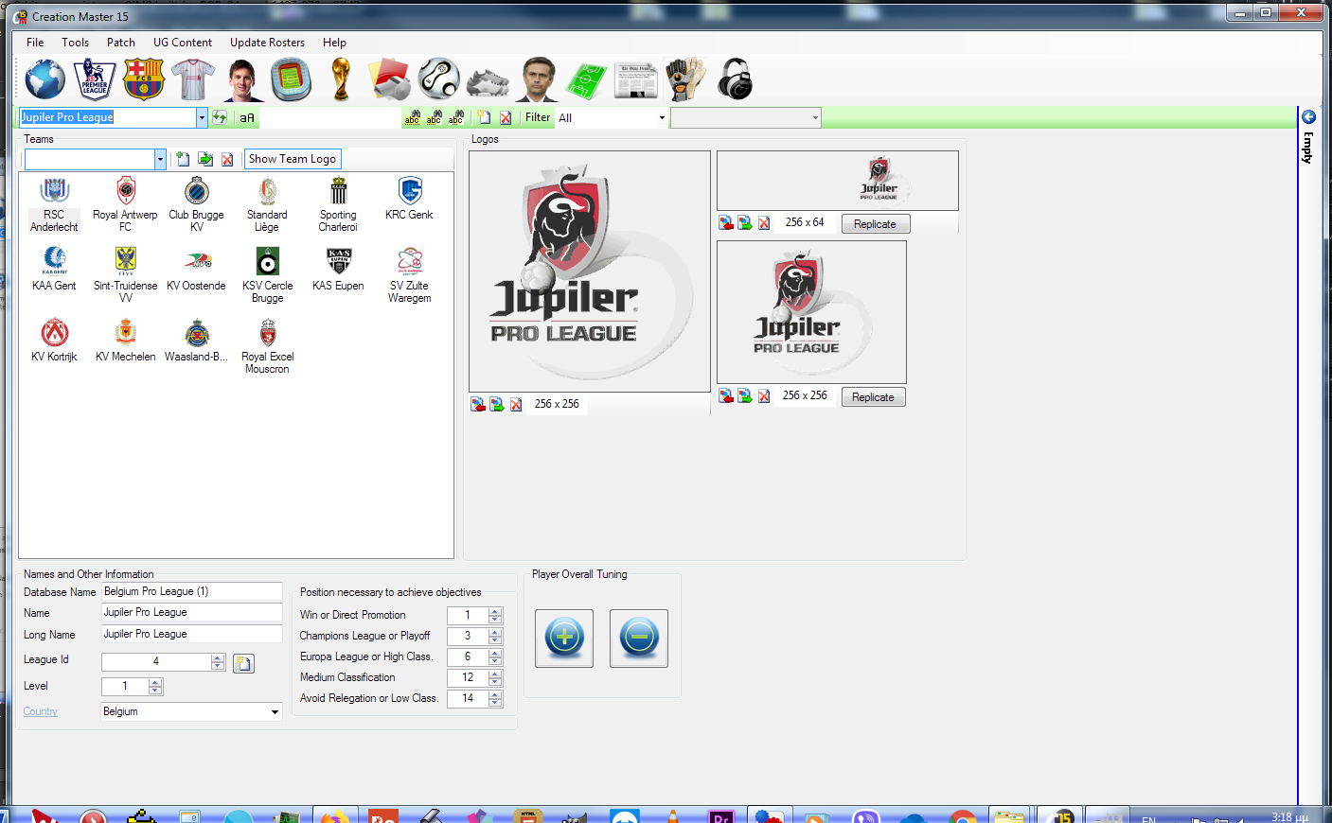Click the new id icon beside League Id
The height and width of the screenshot is (823, 1332).
point(243,663)
